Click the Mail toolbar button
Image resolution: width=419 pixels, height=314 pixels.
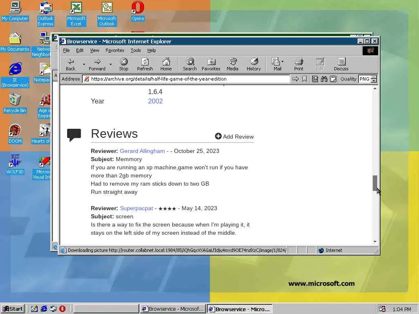276,65
